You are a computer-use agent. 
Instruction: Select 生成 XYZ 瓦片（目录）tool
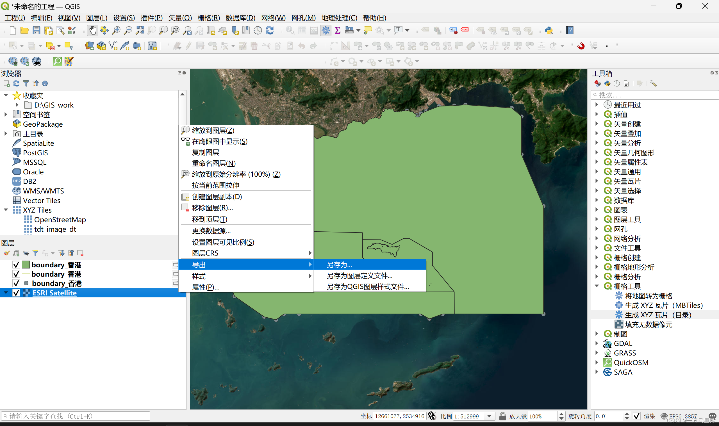[658, 315]
